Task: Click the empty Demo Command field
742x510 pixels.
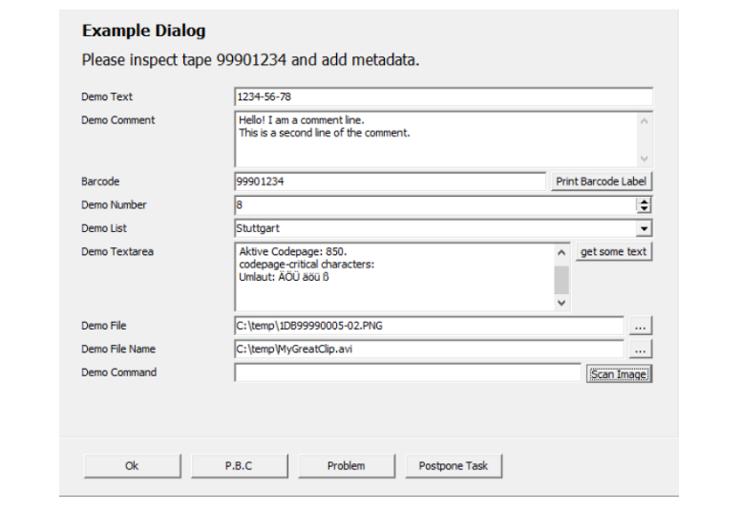Action: click(408, 372)
